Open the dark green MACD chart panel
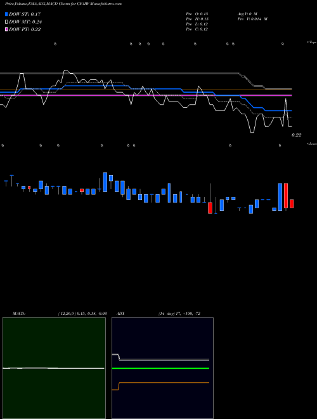317x419 pixels. [54, 368]
